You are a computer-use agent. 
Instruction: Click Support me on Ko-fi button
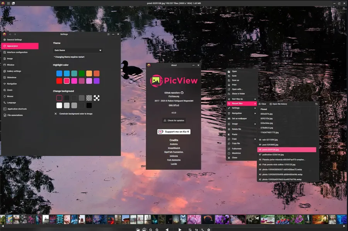tap(174, 132)
